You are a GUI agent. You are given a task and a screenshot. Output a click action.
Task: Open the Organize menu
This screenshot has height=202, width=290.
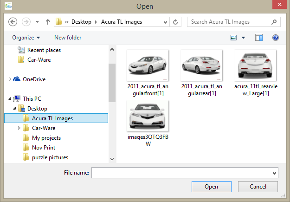point(26,38)
